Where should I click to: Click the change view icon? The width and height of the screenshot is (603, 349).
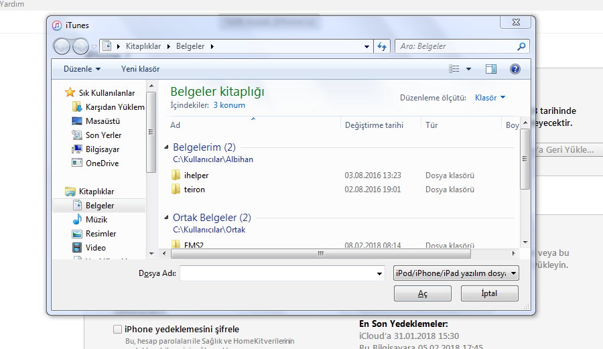(455, 69)
